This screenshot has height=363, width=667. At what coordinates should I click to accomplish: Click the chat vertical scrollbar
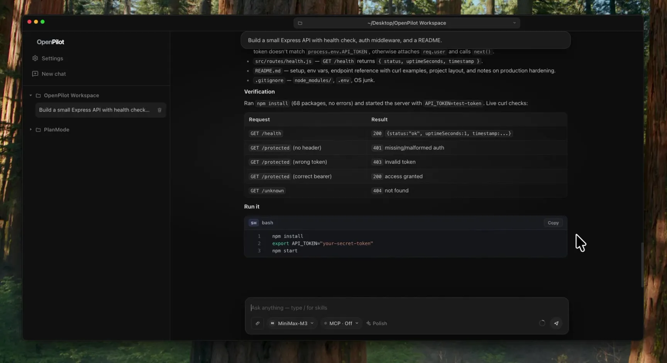pyautogui.click(x=642, y=265)
